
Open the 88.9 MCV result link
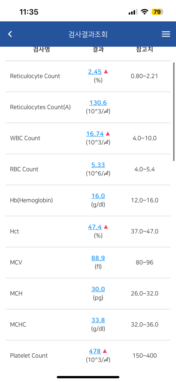click(98, 258)
